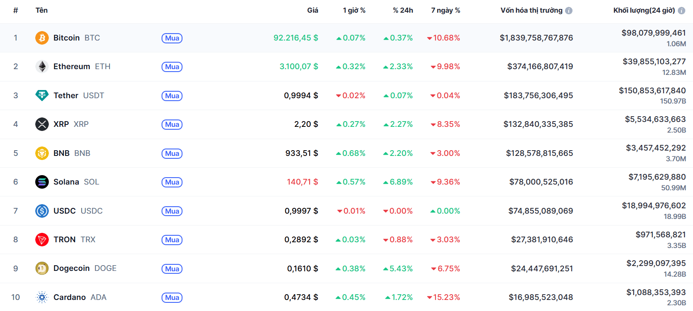Click Mua button in XRP row

point(172,124)
